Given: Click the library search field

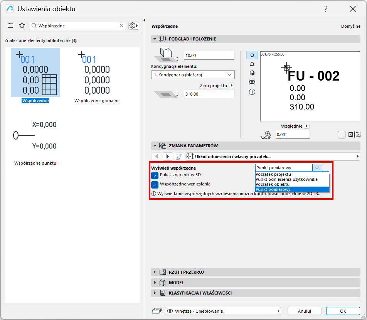Looking at the screenshot, I should [78, 26].
